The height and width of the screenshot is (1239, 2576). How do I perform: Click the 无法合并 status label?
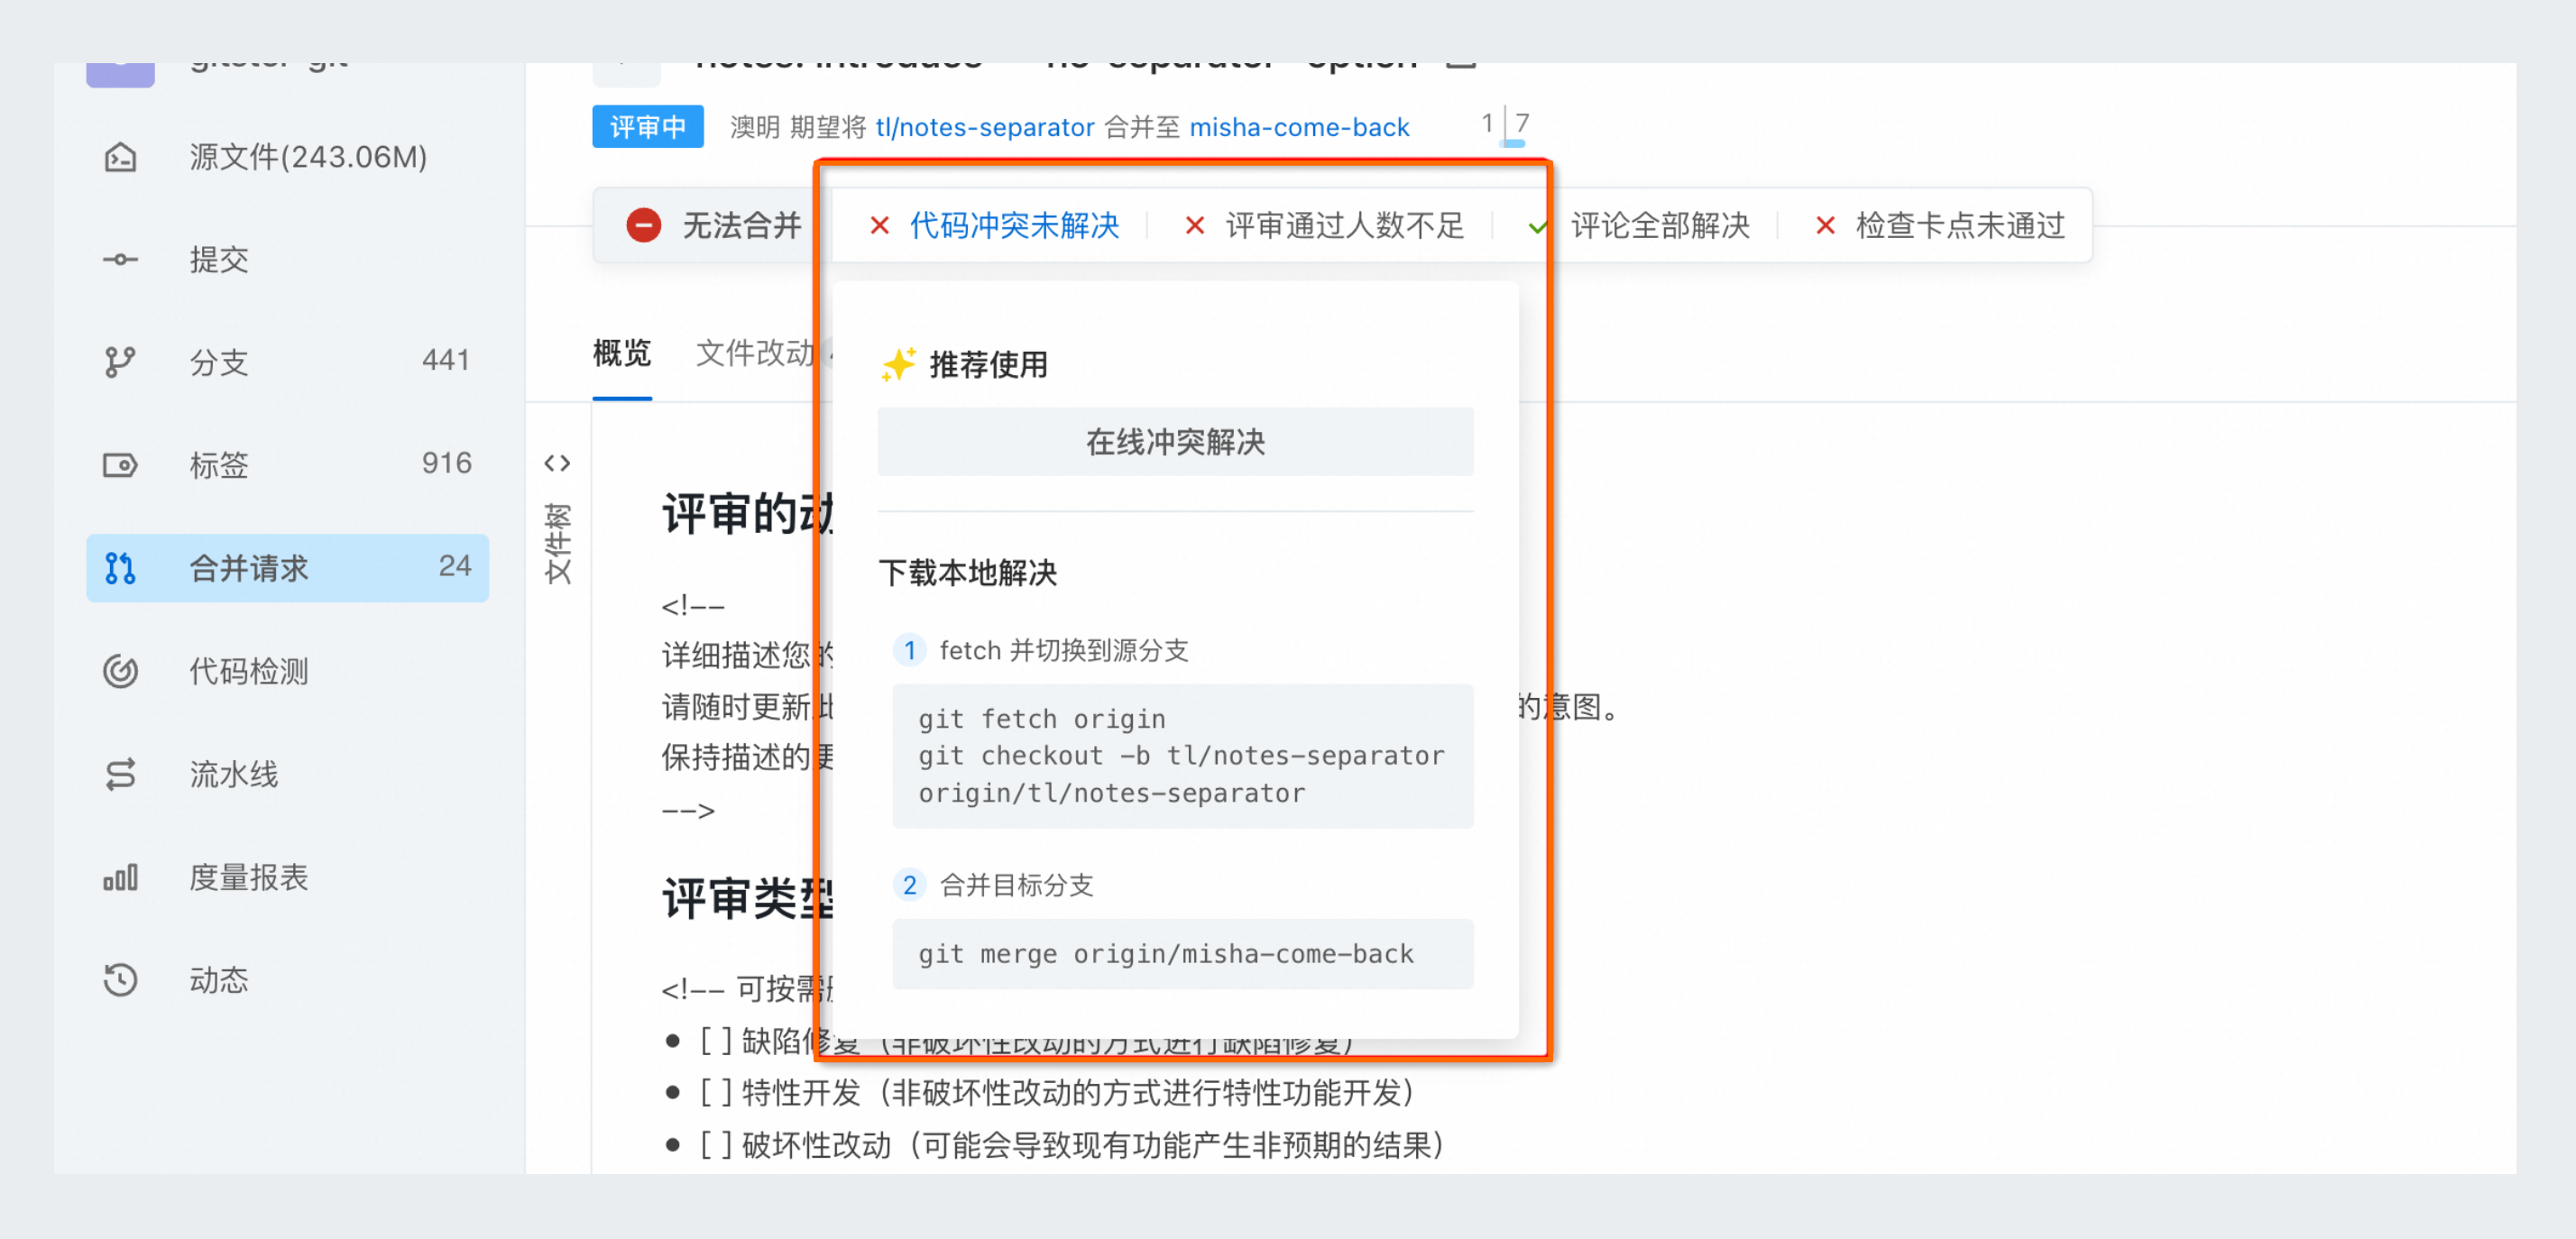[742, 225]
